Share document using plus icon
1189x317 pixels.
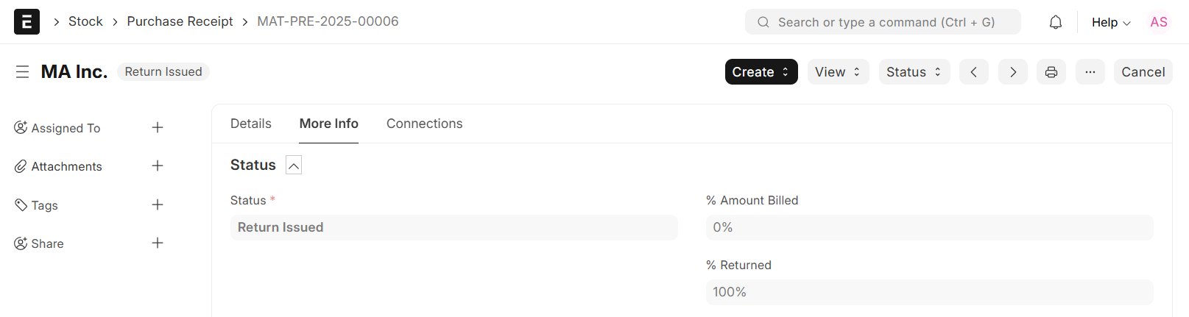[158, 243]
